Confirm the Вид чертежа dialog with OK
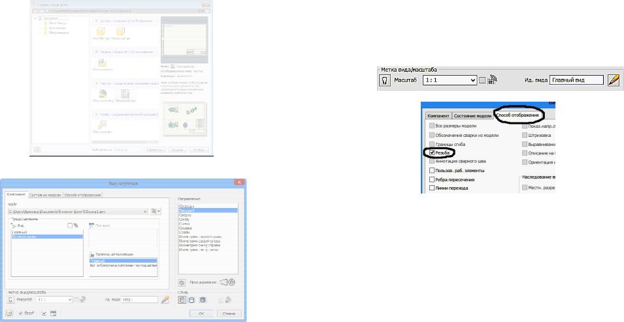 click(x=201, y=314)
